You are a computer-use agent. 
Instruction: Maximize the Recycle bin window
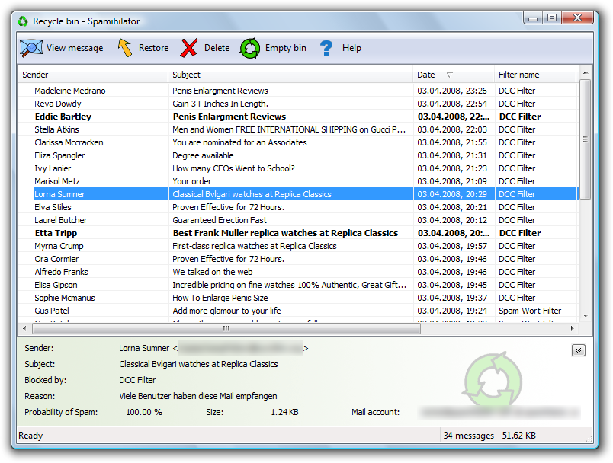[552, 18]
